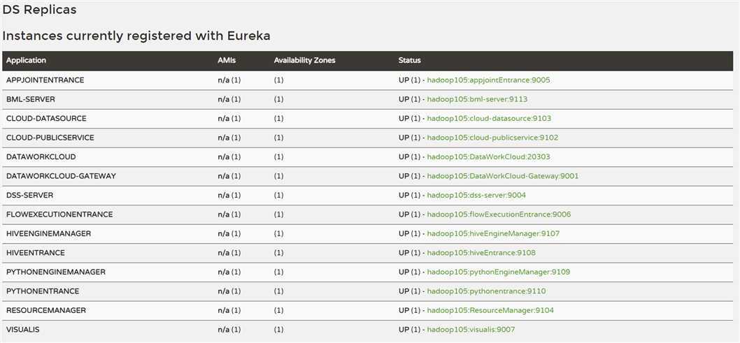Click the AMIs column header
Image resolution: width=740 pixels, height=343 pixels.
(227, 61)
